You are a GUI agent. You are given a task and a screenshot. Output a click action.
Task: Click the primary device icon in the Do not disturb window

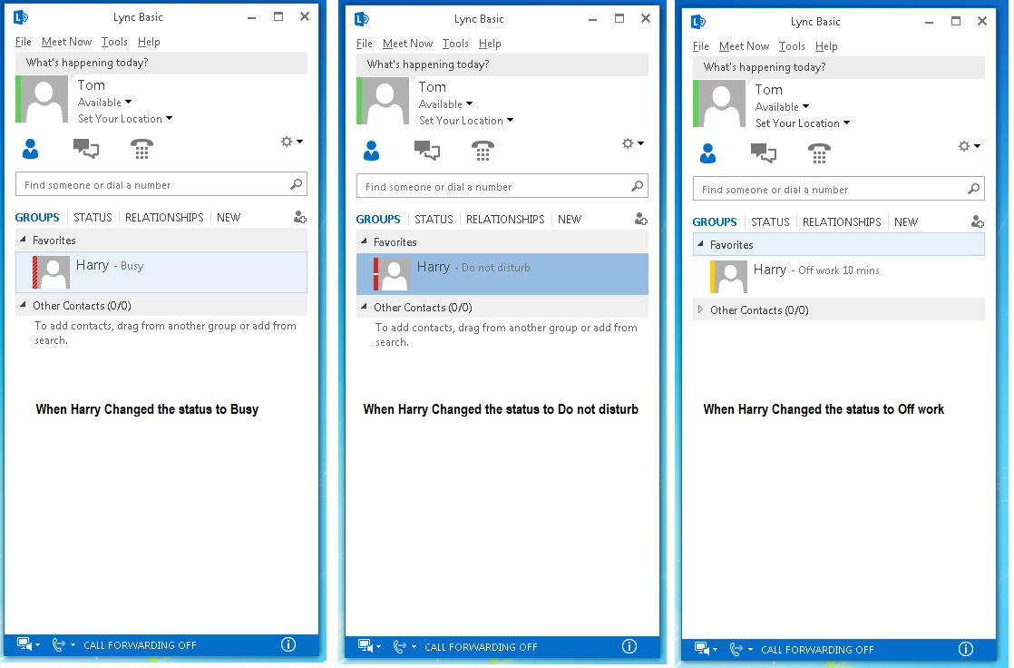(366, 646)
